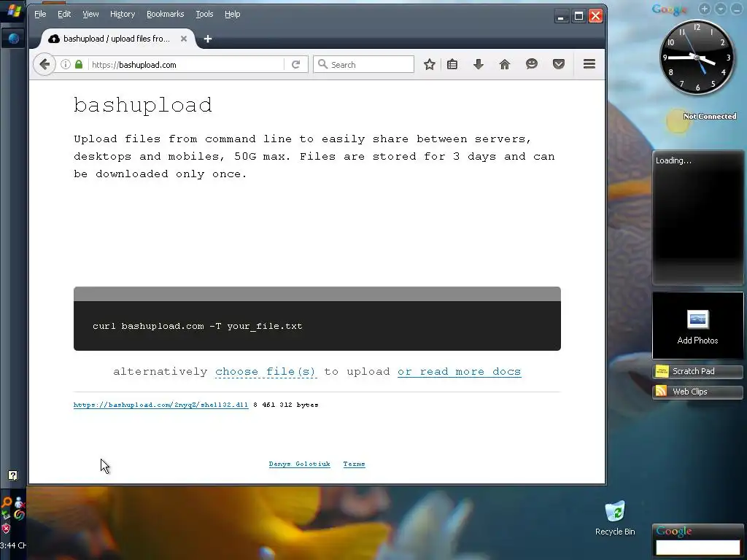Screen dimensions: 747x560
Task: Add a gadget with the sidebar plus button
Action: coord(705,9)
